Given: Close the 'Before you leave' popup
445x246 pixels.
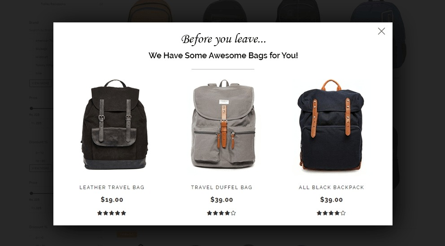Looking at the screenshot, I should point(381,31).
